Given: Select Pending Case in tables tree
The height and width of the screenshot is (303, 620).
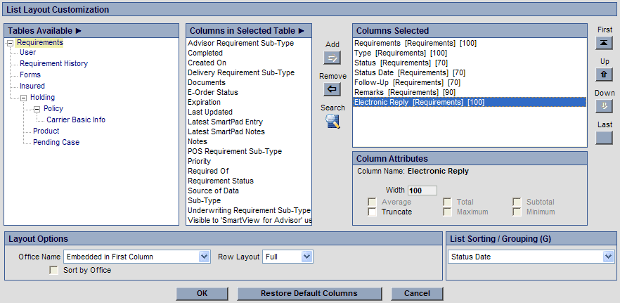Looking at the screenshot, I should coord(56,142).
